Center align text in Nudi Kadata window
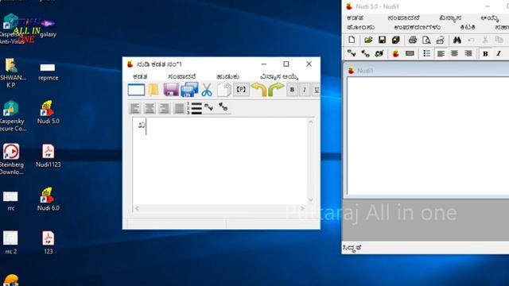This screenshot has height=286, width=509. (x=150, y=108)
